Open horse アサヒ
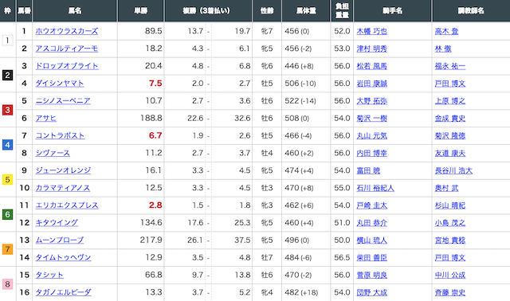 (x=46, y=119)
